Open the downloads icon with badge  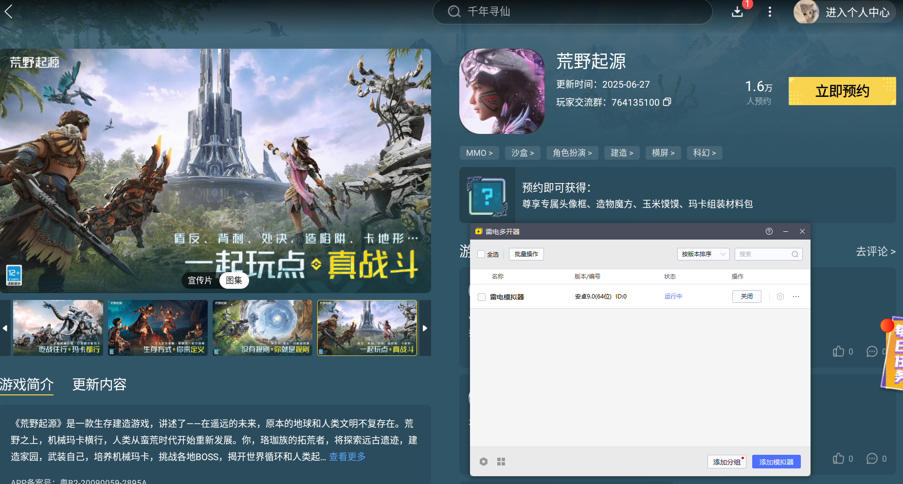(738, 12)
